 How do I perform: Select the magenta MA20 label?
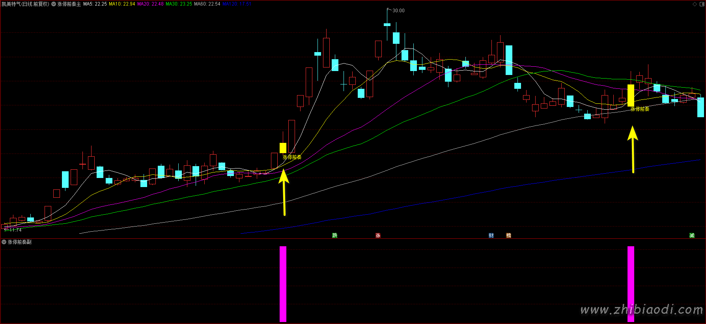point(150,4)
